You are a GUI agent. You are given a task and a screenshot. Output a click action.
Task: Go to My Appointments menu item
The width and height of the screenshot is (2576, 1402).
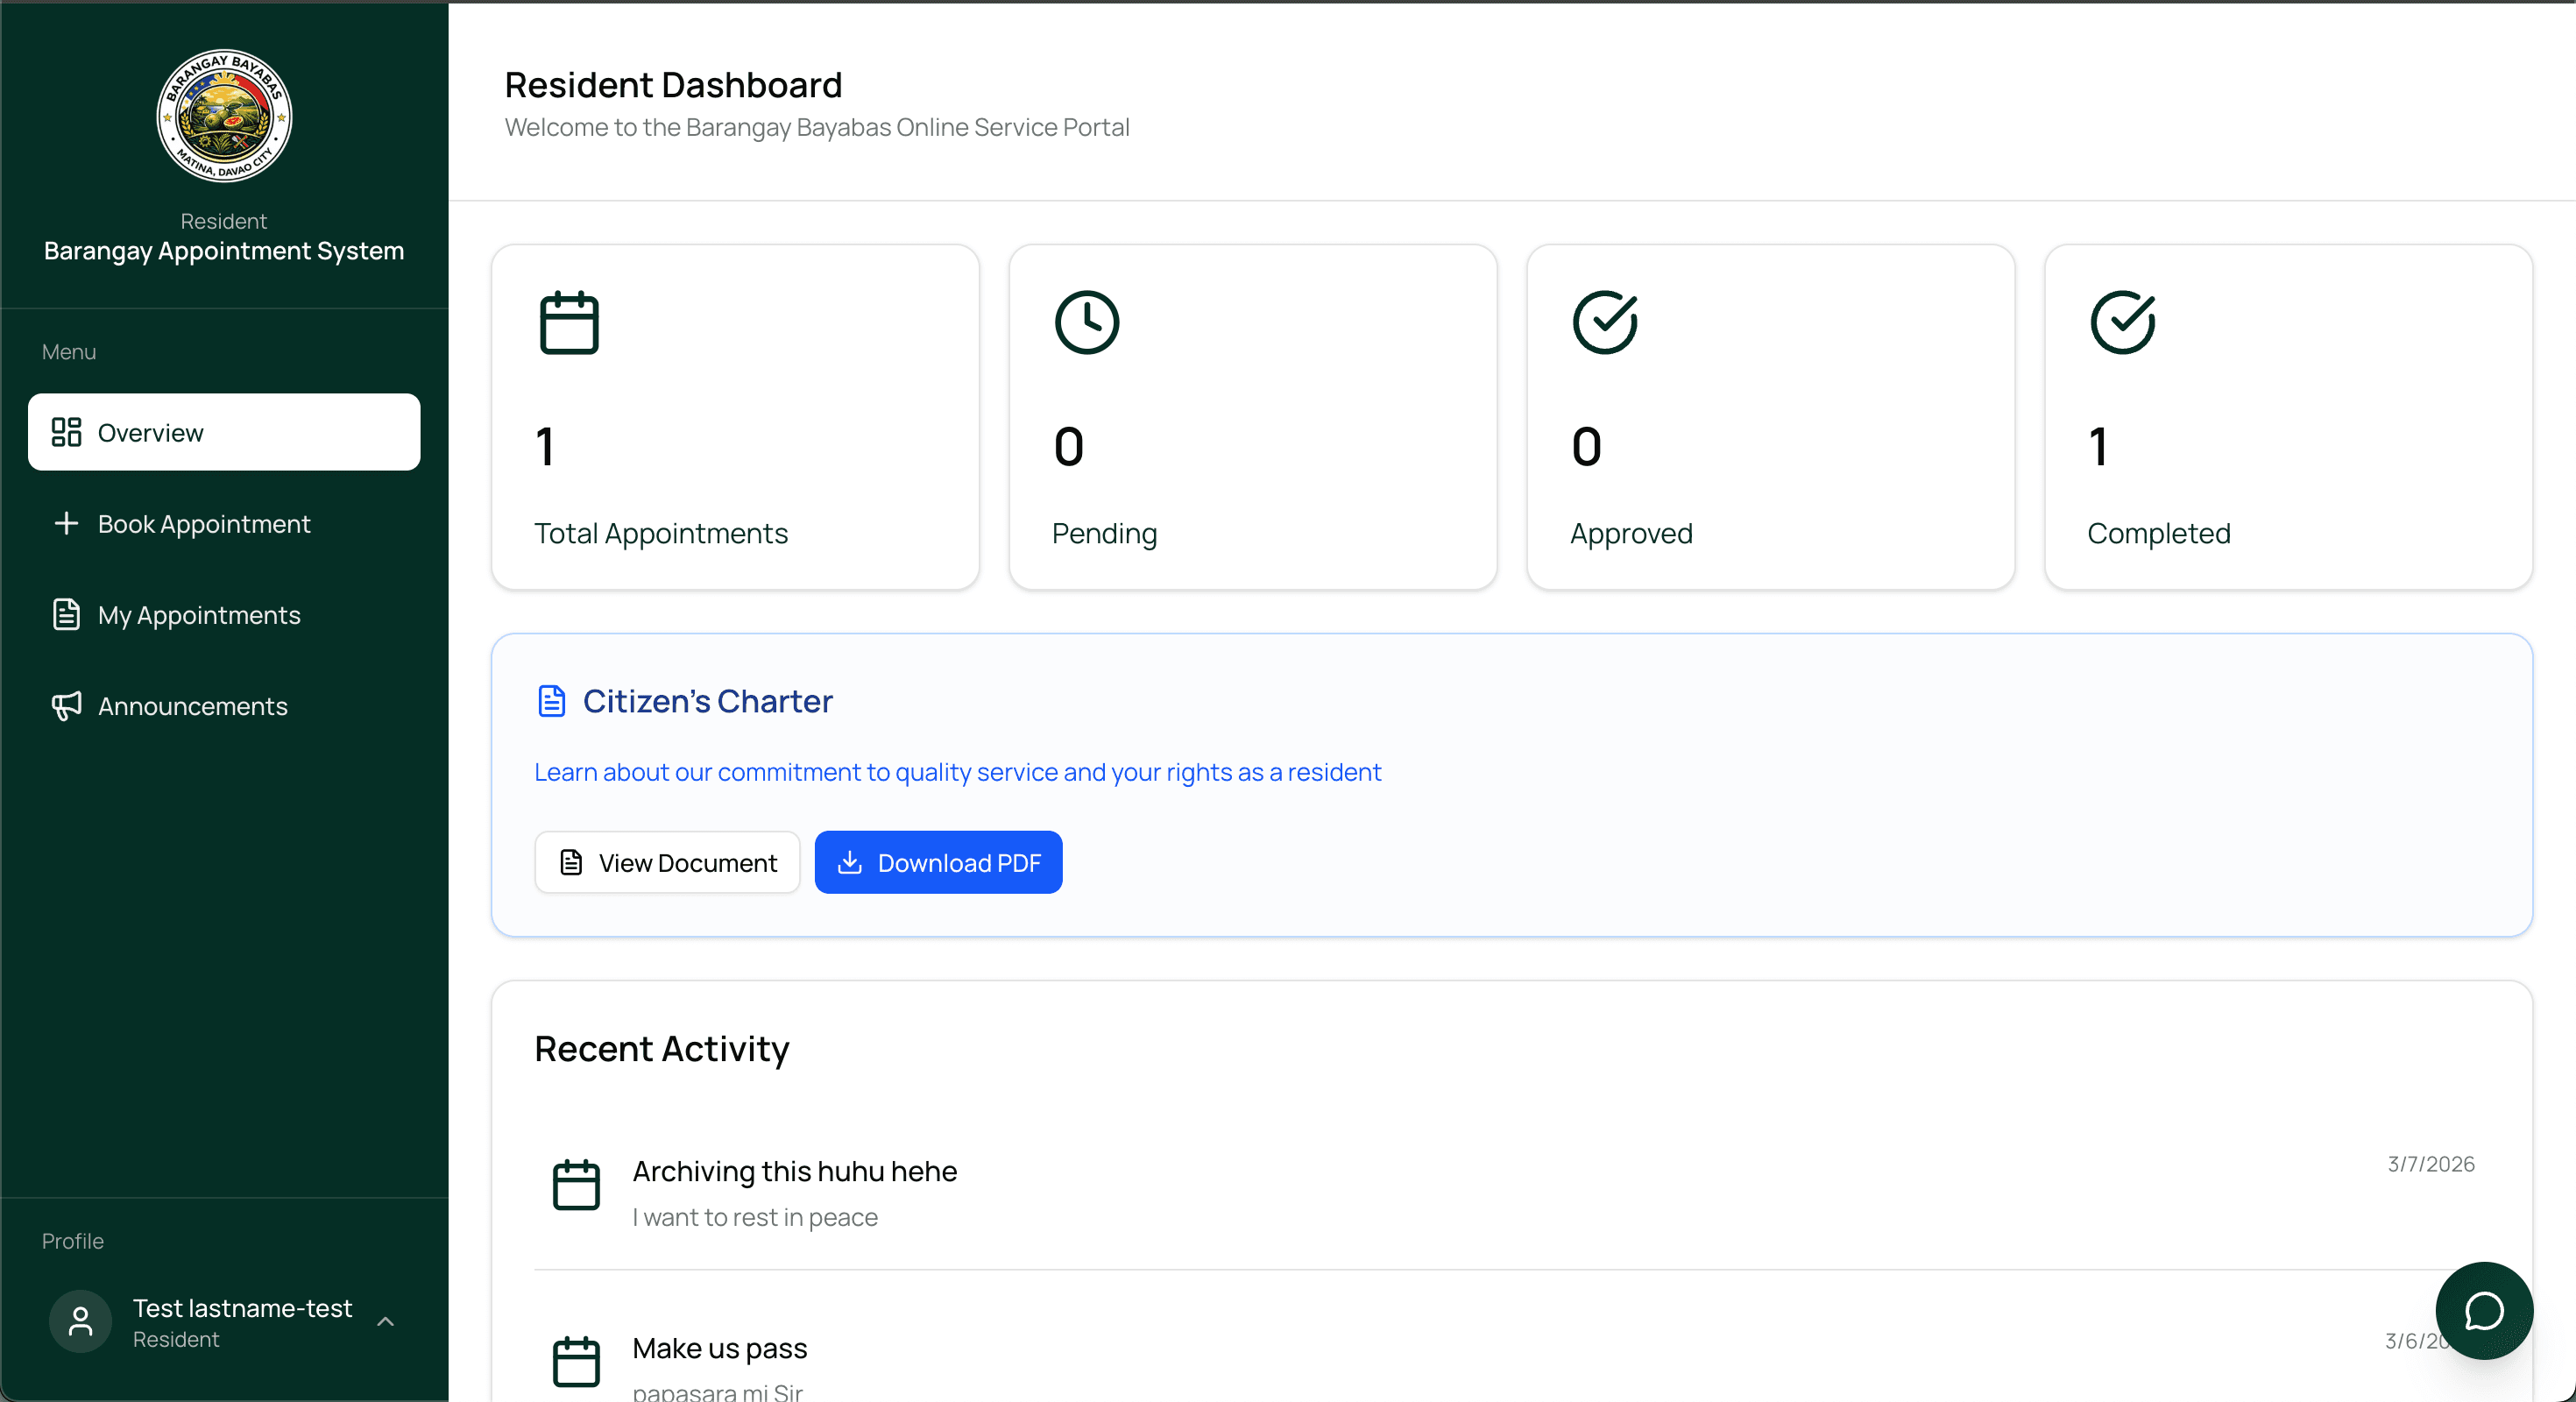224,614
